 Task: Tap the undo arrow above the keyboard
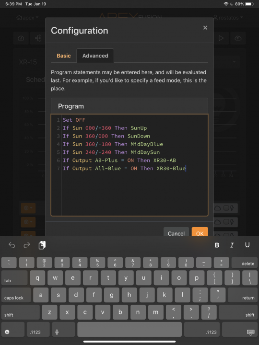12,245
